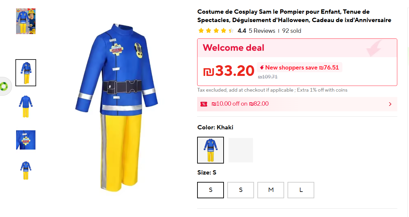The width and height of the screenshot is (409, 217).
Task: Choose the second, unselected S size option
Action: (241, 190)
